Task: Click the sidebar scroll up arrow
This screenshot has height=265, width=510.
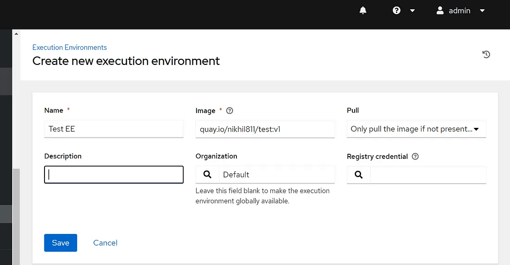Action: point(17,34)
